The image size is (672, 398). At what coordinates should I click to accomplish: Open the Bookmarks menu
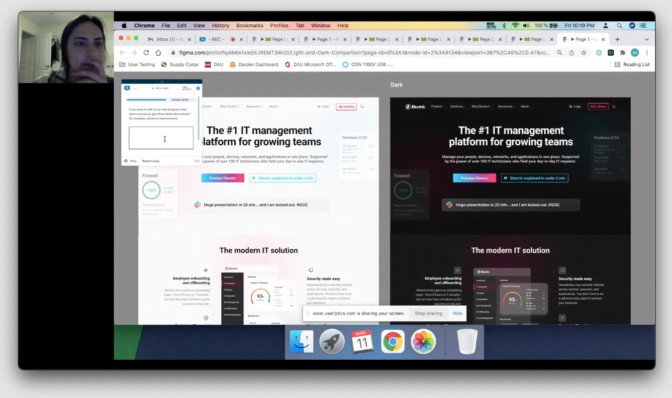pos(250,25)
